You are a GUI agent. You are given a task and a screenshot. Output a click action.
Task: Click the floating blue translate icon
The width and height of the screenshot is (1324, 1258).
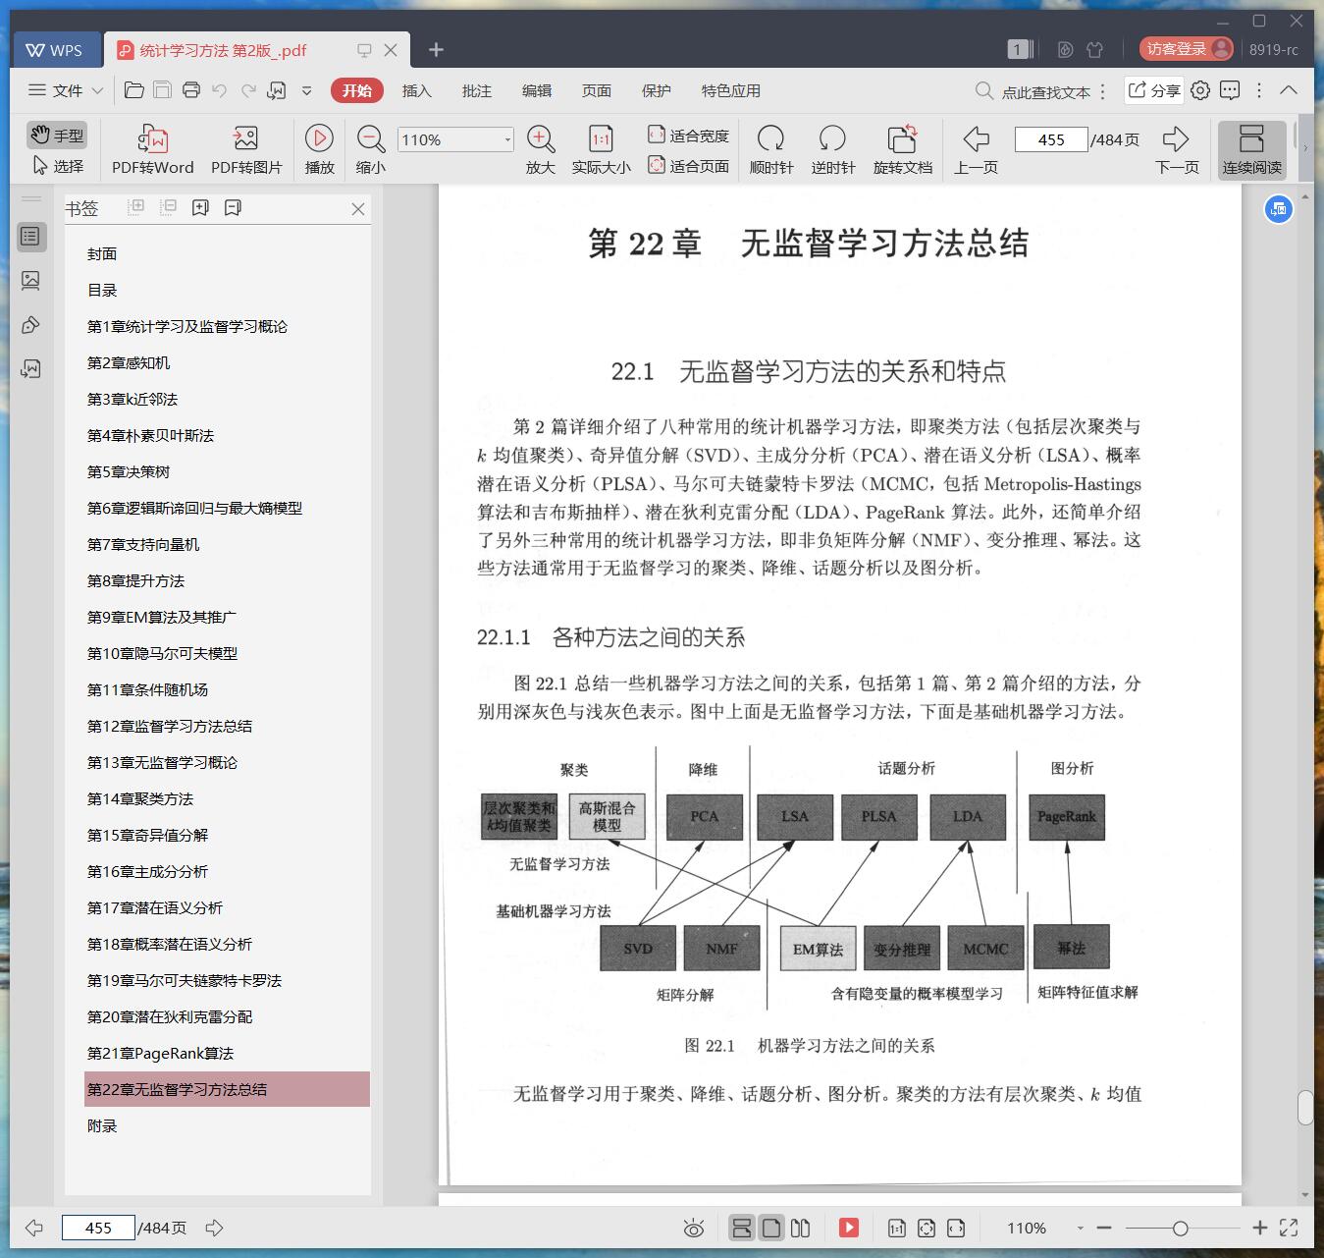1278,208
